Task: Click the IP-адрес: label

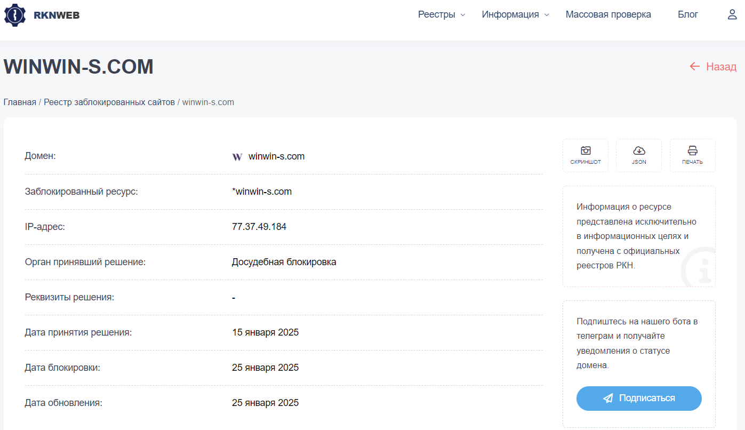Action: click(45, 227)
